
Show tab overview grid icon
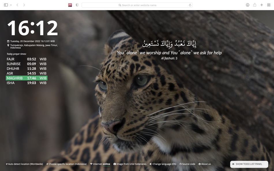coord(269,5)
